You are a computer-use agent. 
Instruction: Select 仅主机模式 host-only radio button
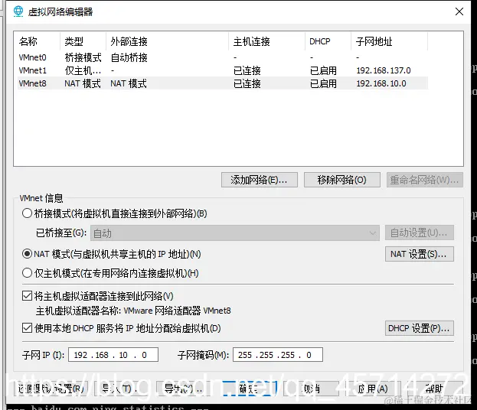(27, 273)
